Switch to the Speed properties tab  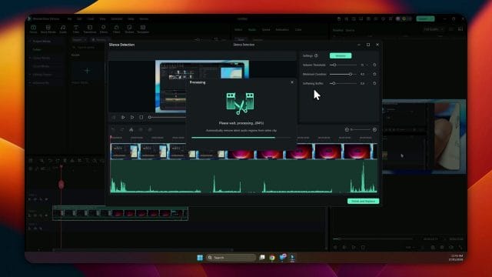[x=266, y=29]
